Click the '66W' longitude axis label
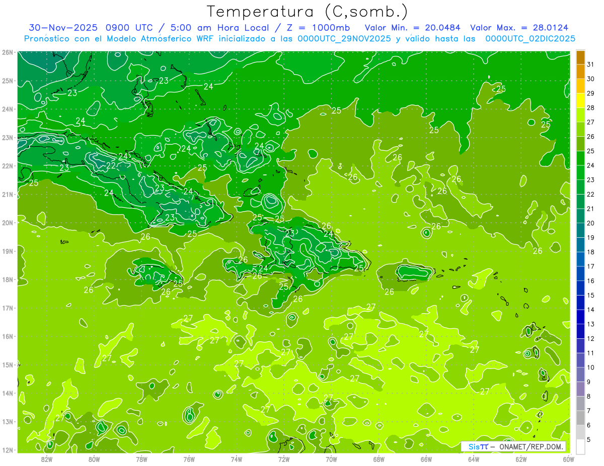 point(426,459)
